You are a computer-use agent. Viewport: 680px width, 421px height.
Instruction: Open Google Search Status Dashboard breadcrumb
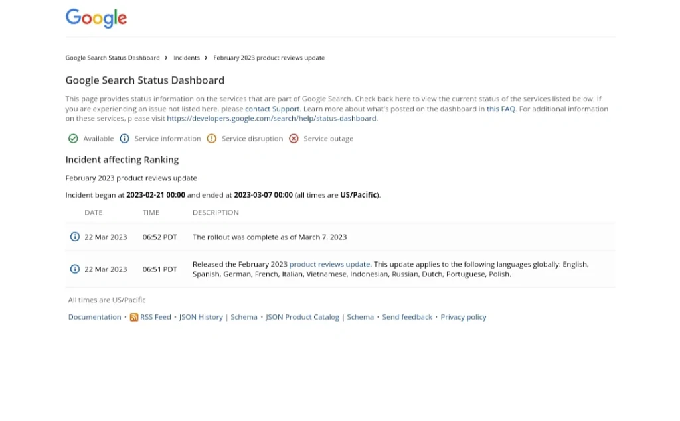pyautogui.click(x=112, y=58)
